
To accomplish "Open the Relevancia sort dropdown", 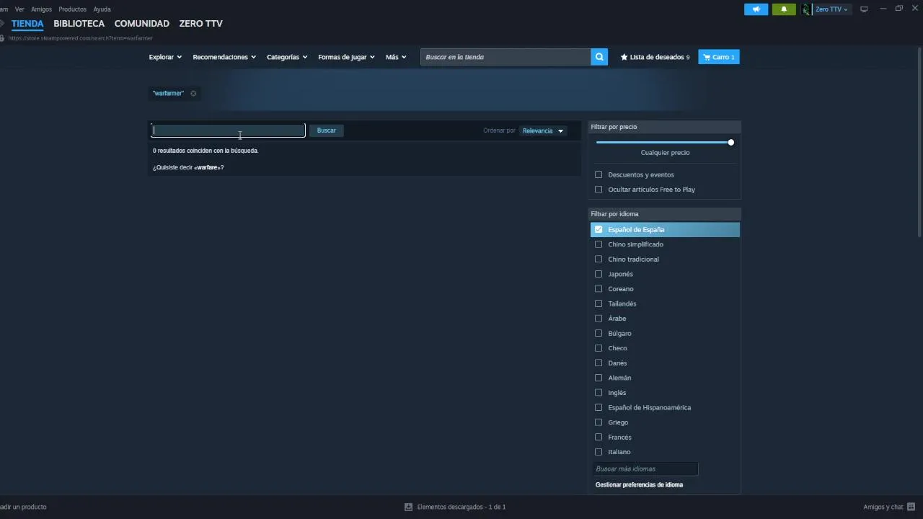I will tap(543, 130).
